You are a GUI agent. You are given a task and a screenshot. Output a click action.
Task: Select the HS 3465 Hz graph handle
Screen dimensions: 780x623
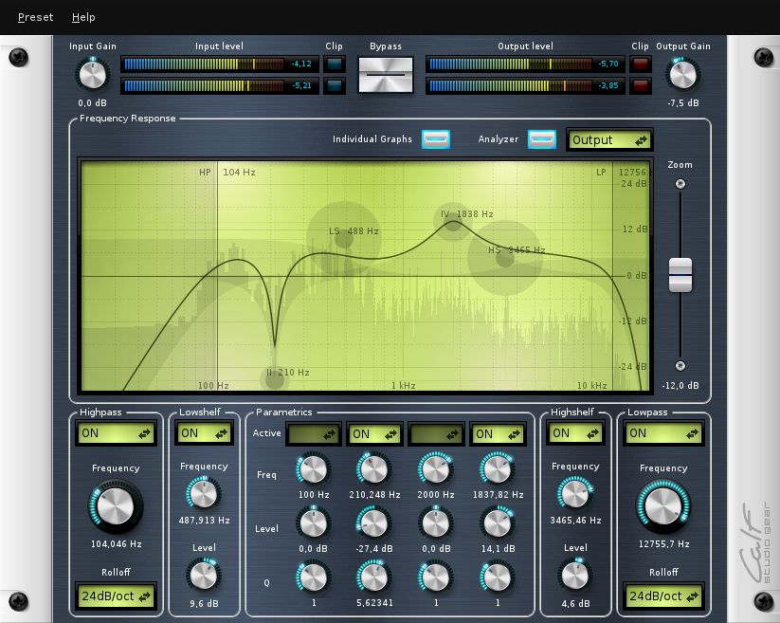pos(505,257)
